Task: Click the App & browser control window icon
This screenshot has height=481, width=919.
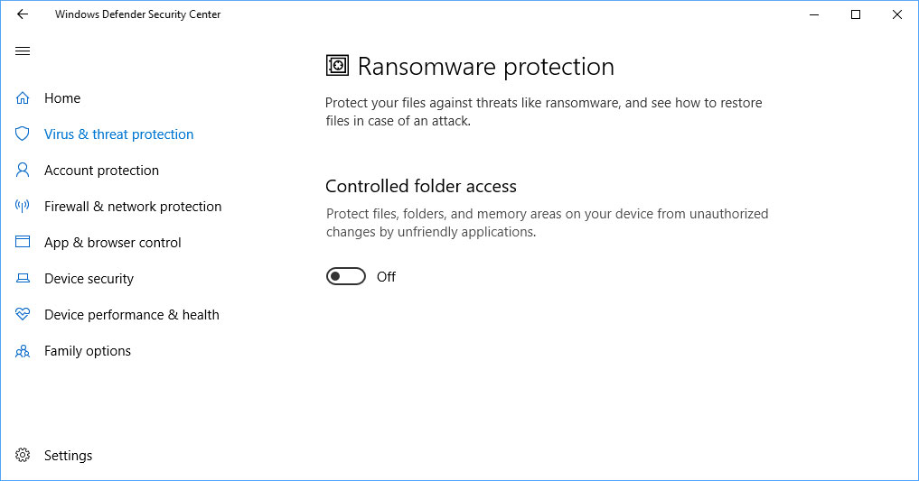Action: click(23, 243)
